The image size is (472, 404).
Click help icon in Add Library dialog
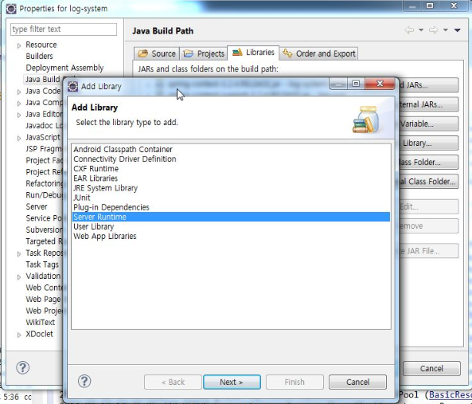pos(84,381)
